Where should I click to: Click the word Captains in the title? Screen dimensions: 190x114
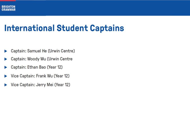coord(107,28)
